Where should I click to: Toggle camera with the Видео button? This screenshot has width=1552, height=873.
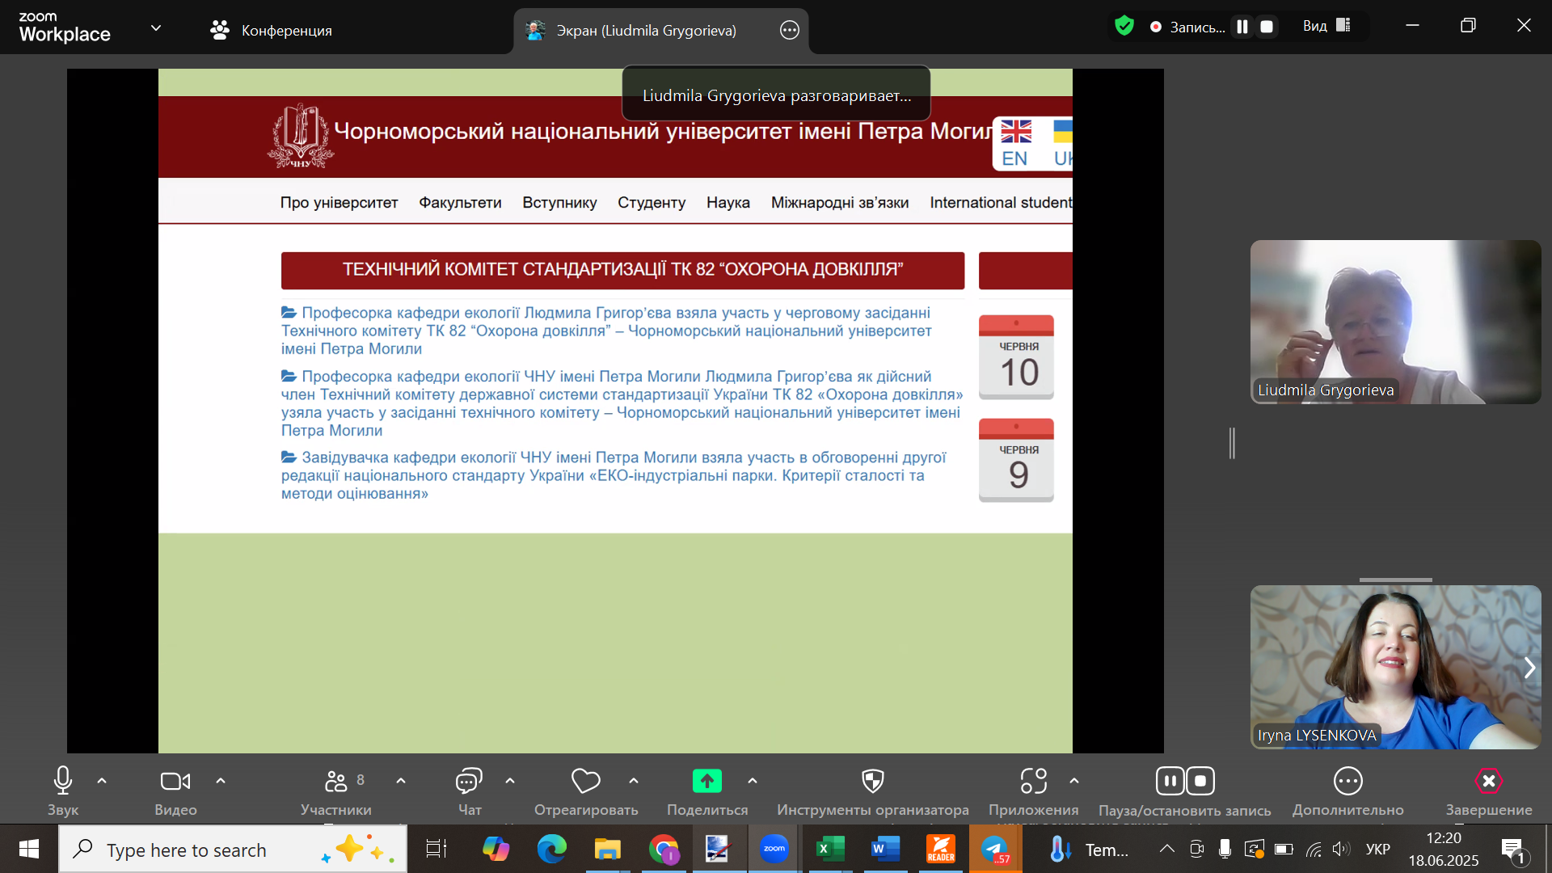(x=175, y=791)
